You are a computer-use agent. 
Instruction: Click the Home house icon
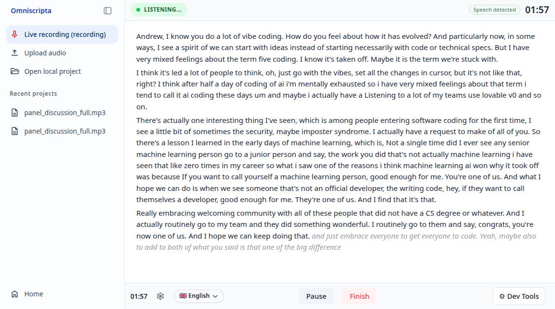15,294
